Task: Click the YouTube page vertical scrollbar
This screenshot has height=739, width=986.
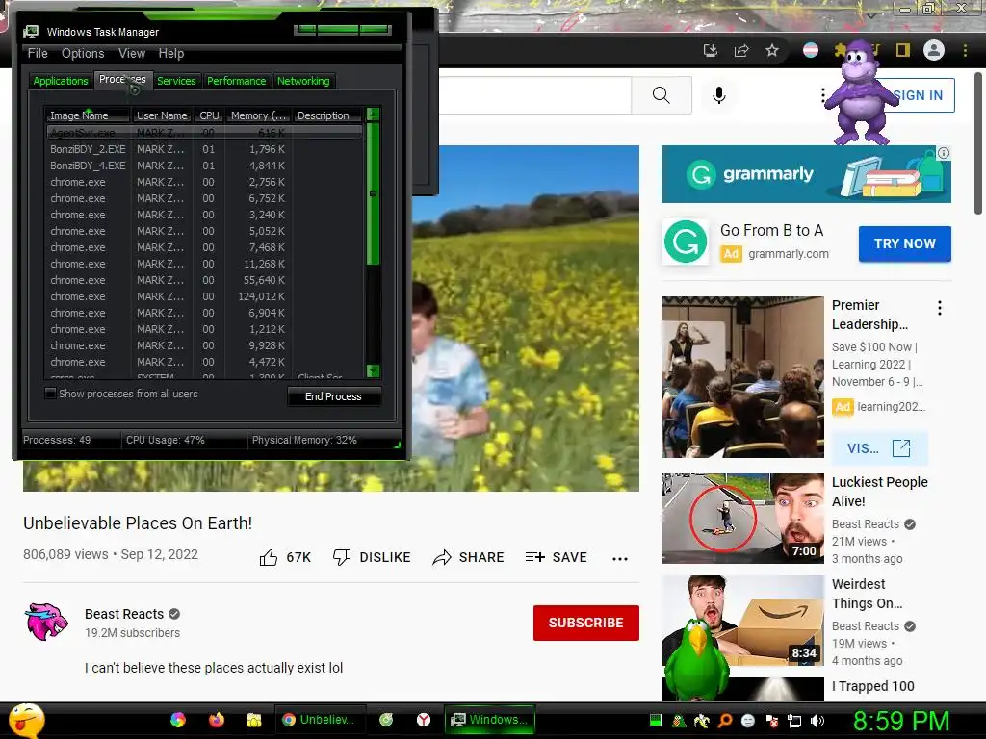Action: [x=978, y=143]
